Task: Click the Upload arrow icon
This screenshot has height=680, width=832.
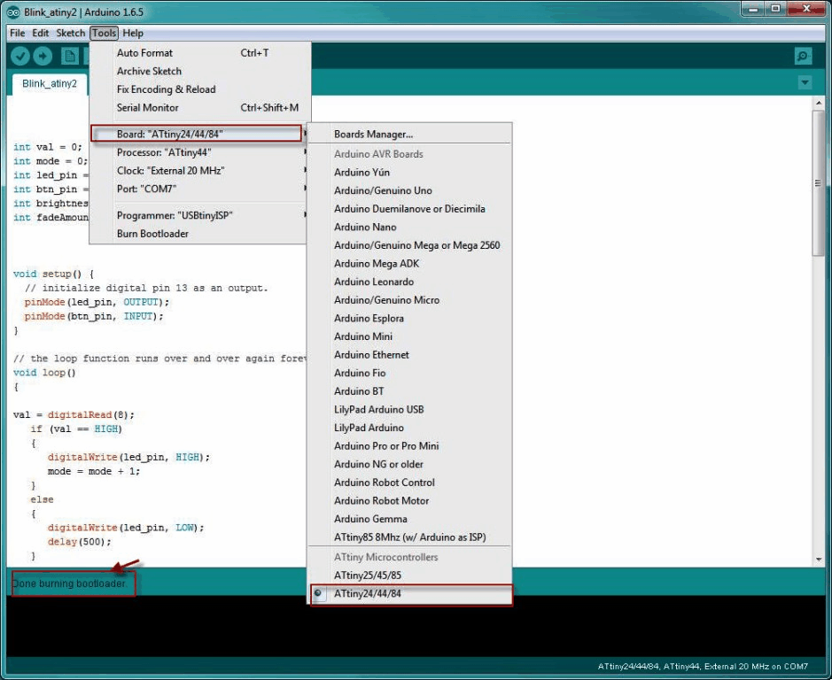Action: (43, 56)
